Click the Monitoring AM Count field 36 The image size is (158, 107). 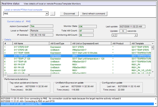(86, 35)
